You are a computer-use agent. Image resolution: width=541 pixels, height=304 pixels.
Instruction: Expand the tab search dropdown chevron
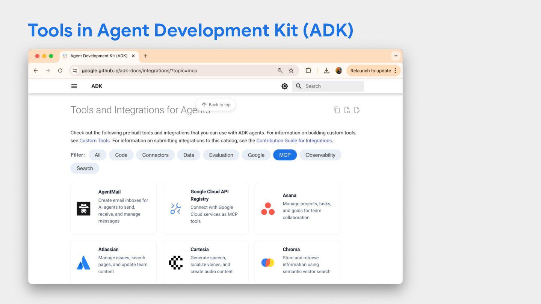click(x=396, y=56)
